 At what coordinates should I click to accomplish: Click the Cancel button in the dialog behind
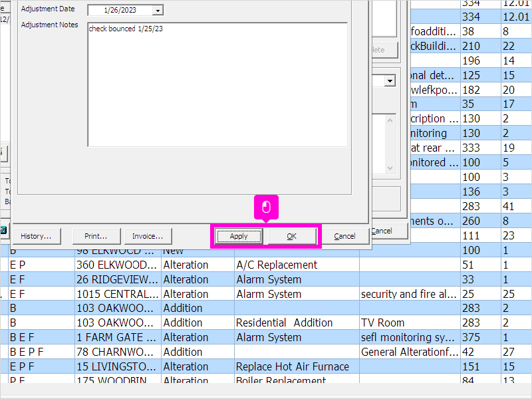click(389, 231)
